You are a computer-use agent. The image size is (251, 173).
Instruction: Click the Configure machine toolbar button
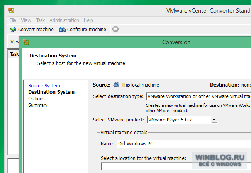[83, 29]
